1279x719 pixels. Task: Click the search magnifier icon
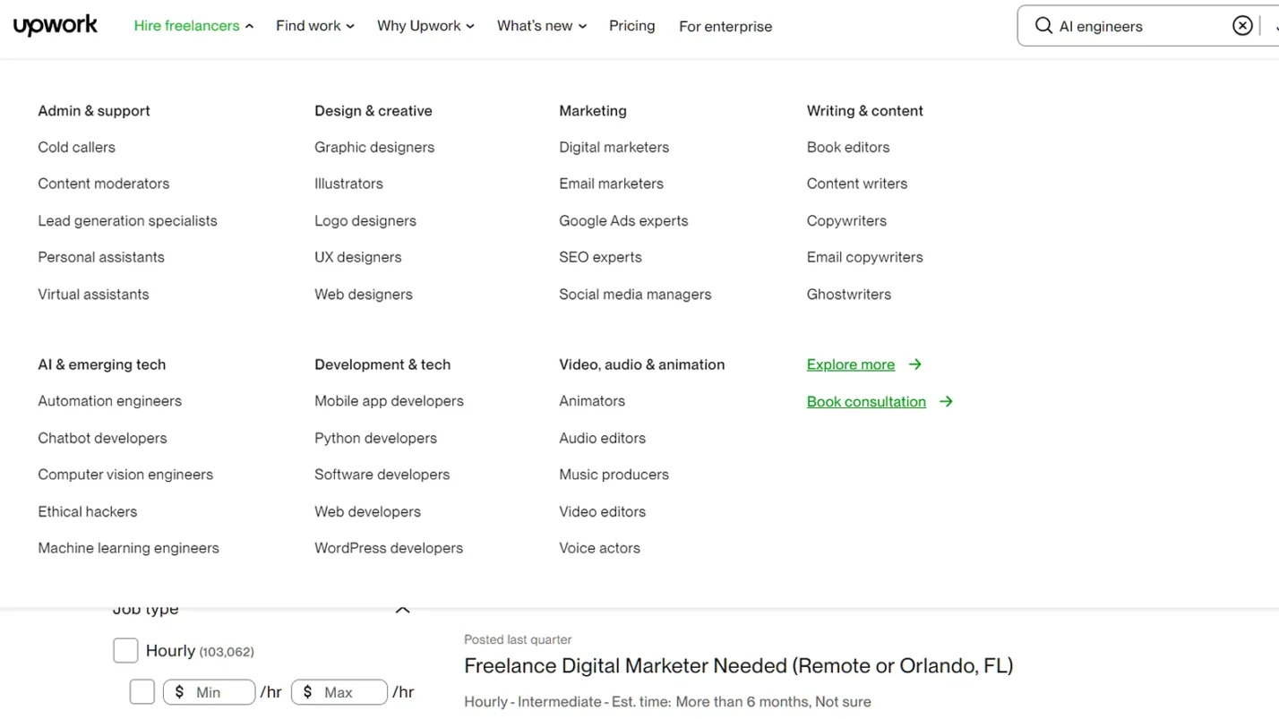(x=1043, y=25)
